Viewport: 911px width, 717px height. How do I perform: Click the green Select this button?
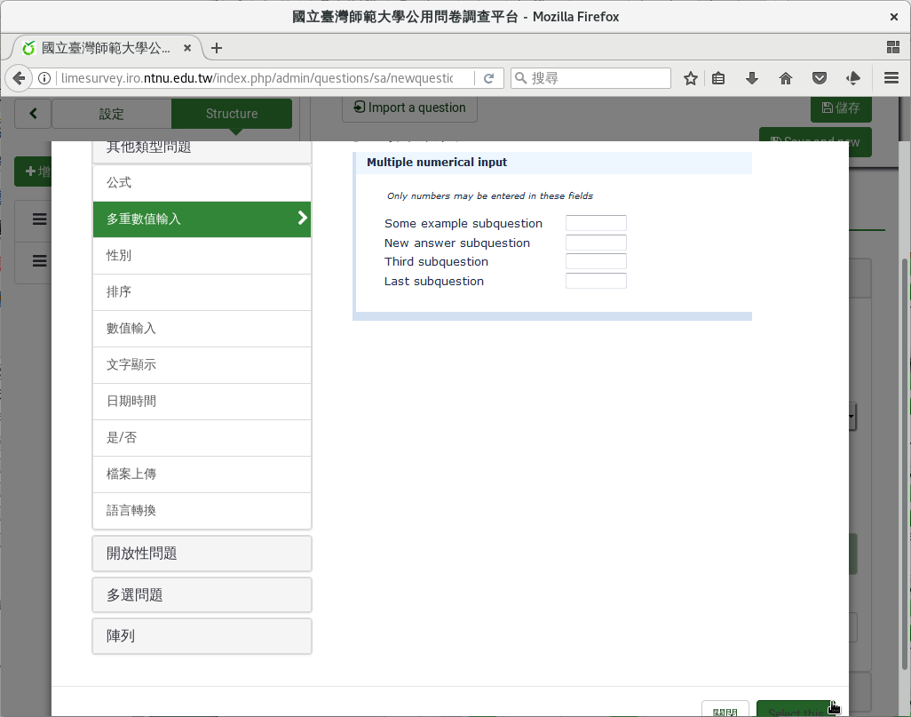[795, 710]
